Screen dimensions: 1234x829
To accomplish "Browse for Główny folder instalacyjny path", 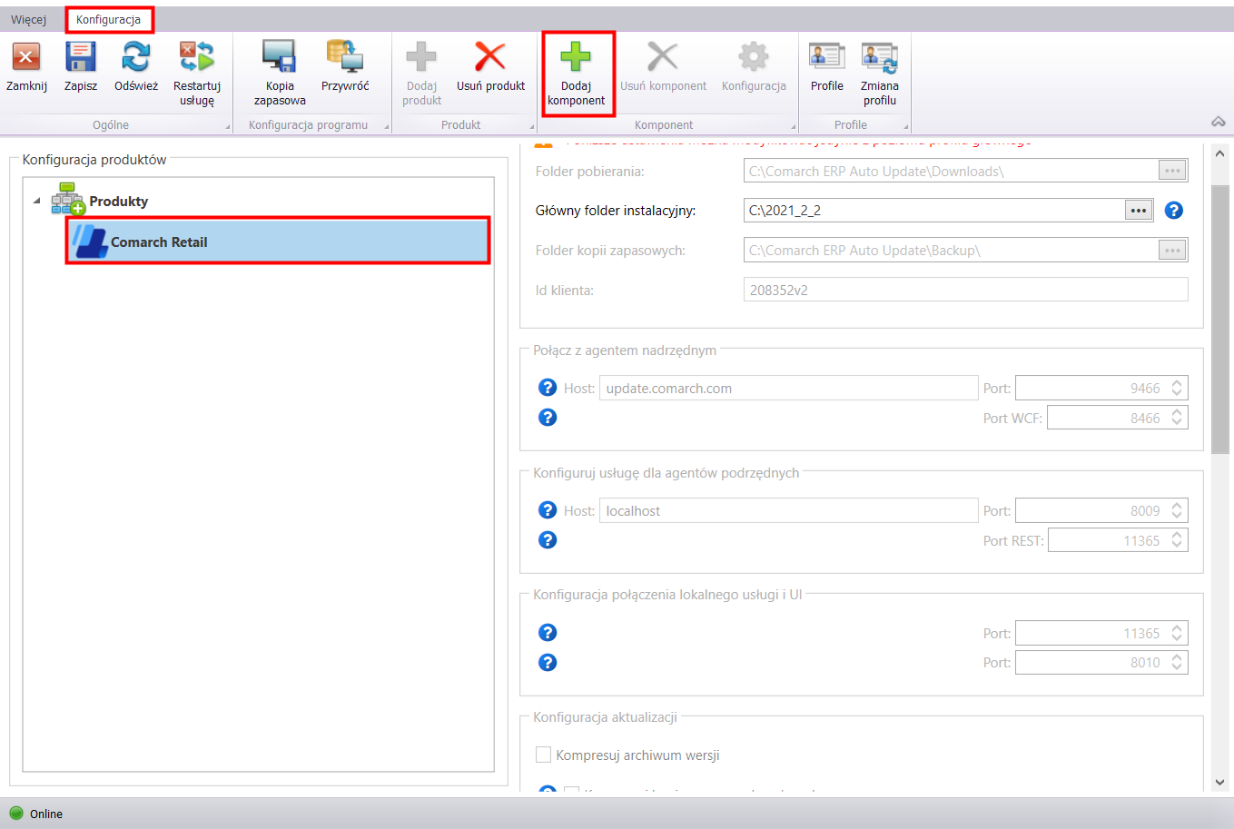I will [x=1138, y=211].
